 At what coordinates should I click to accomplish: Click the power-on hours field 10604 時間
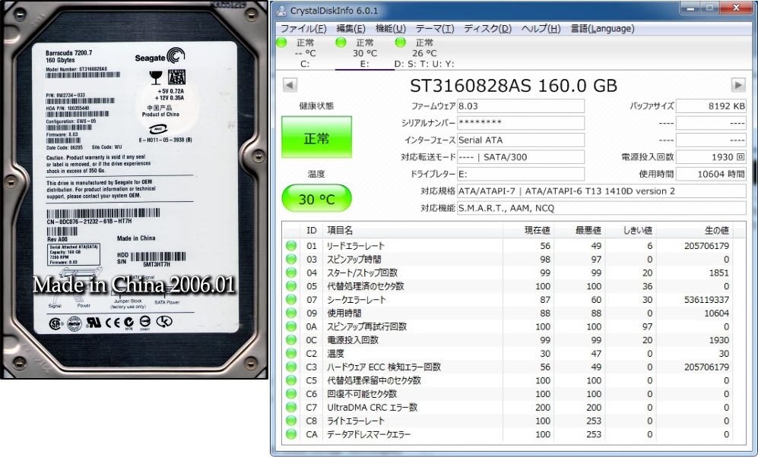point(711,174)
